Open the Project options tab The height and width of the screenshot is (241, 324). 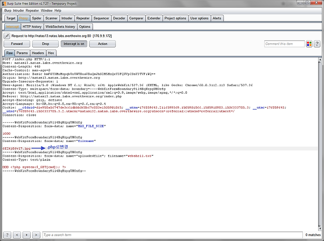pyautogui.click(x=175, y=18)
